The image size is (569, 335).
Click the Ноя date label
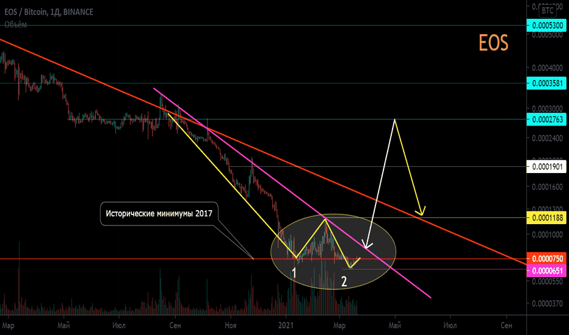(230, 325)
